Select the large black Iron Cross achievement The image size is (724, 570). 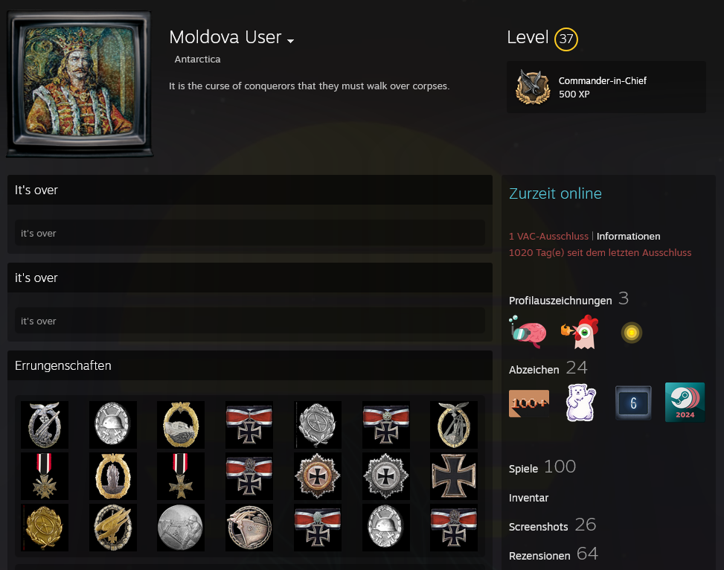[453, 475]
